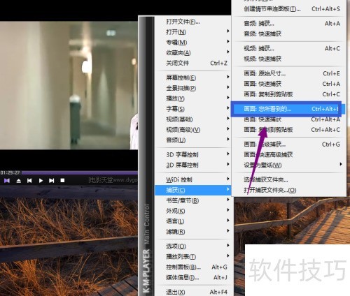Open the 播放(Y) submenu
The height and width of the screenshot is (296, 350).
pyautogui.click(x=193, y=98)
